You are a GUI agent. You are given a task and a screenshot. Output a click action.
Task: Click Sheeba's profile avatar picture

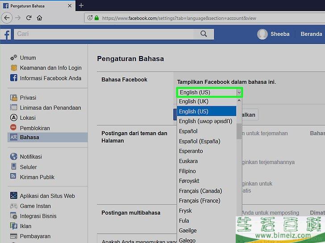(262, 34)
